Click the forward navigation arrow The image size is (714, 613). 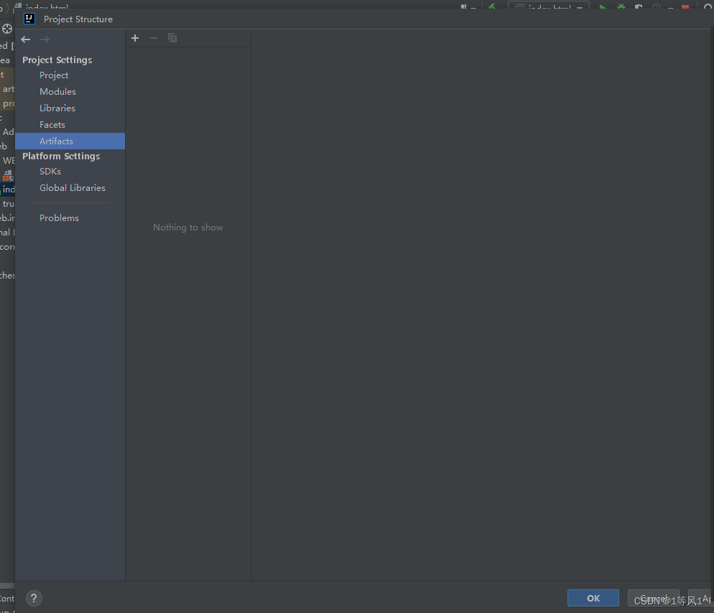point(45,39)
